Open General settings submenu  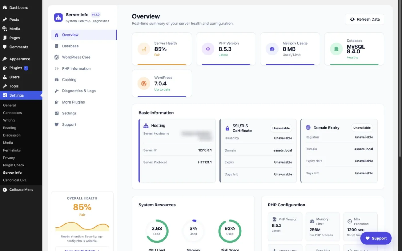coord(9,105)
